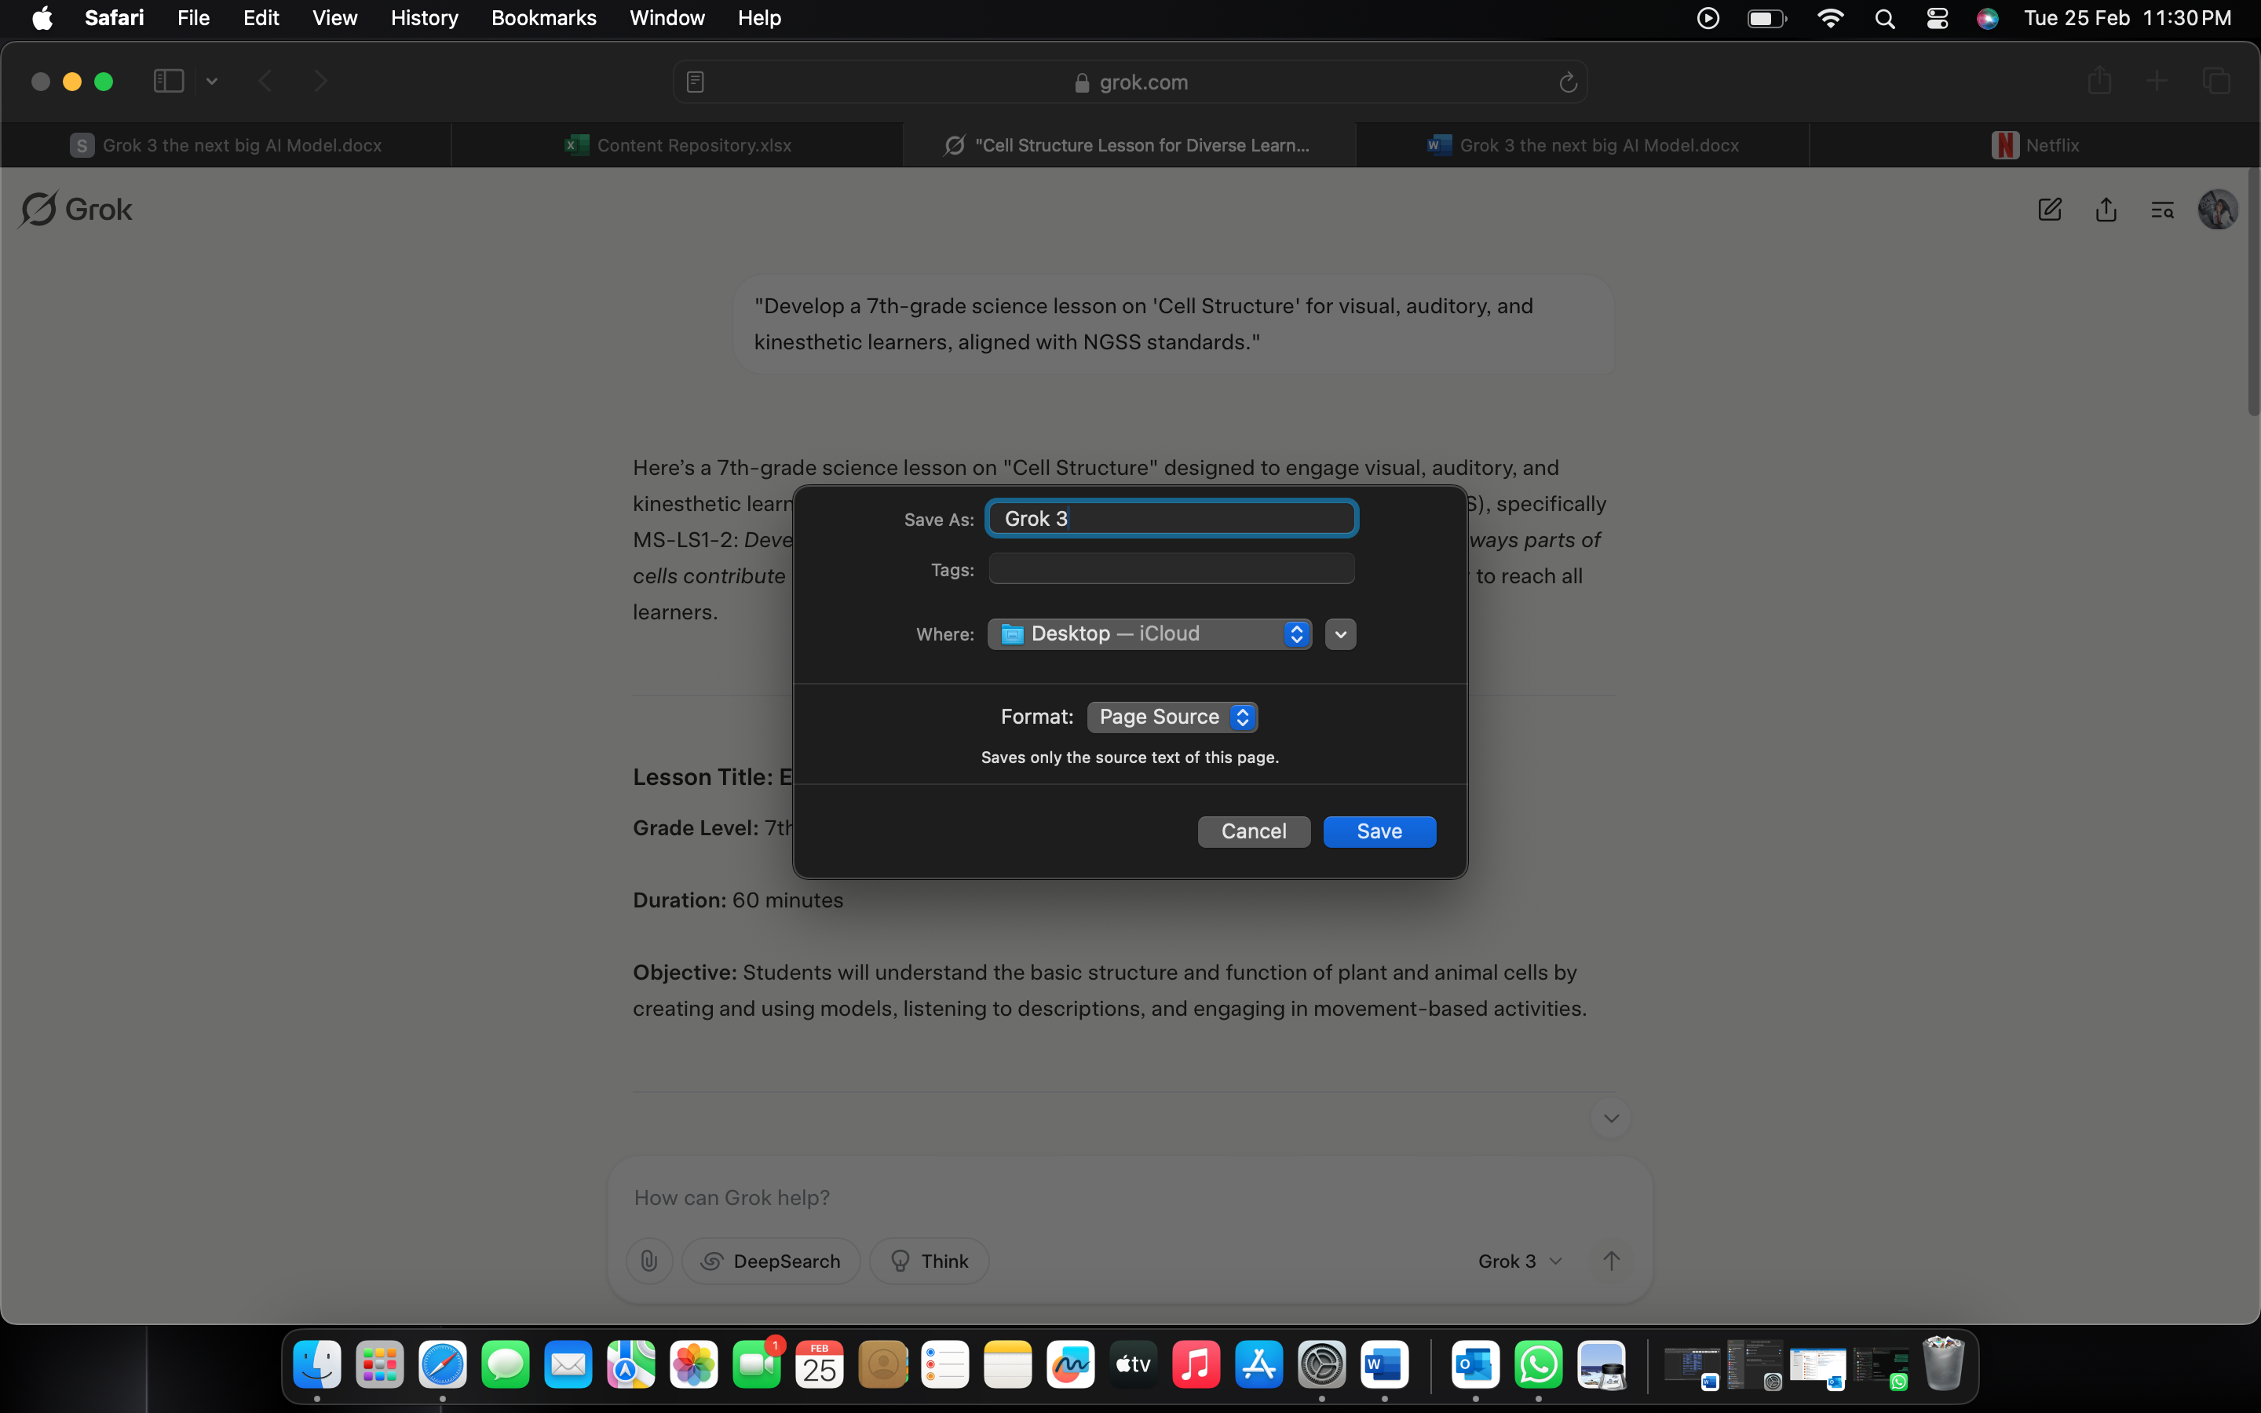Open the File menu
2261x1413 pixels.
point(193,18)
